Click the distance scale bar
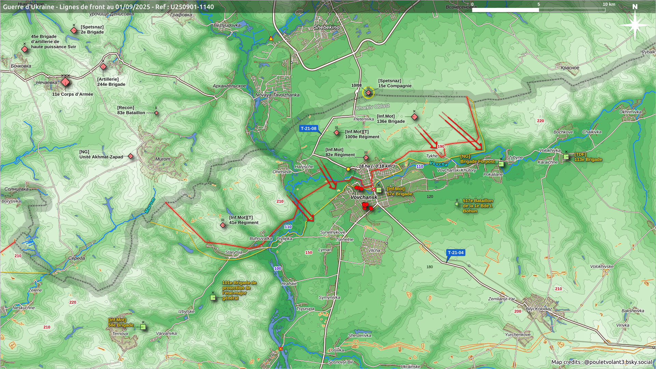Viewport: 656px width, 369px height. 538,10
